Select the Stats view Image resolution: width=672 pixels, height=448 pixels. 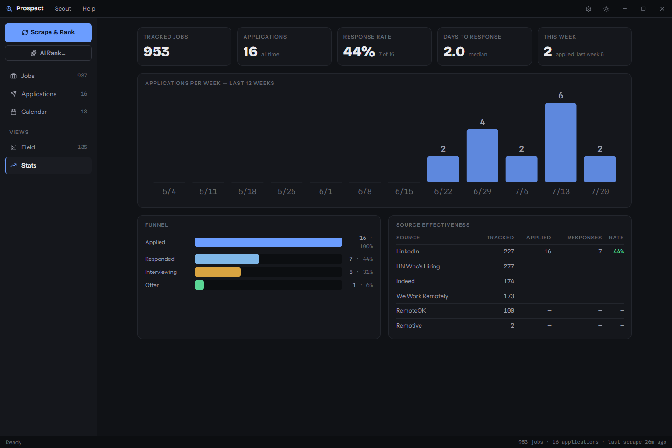click(49, 165)
